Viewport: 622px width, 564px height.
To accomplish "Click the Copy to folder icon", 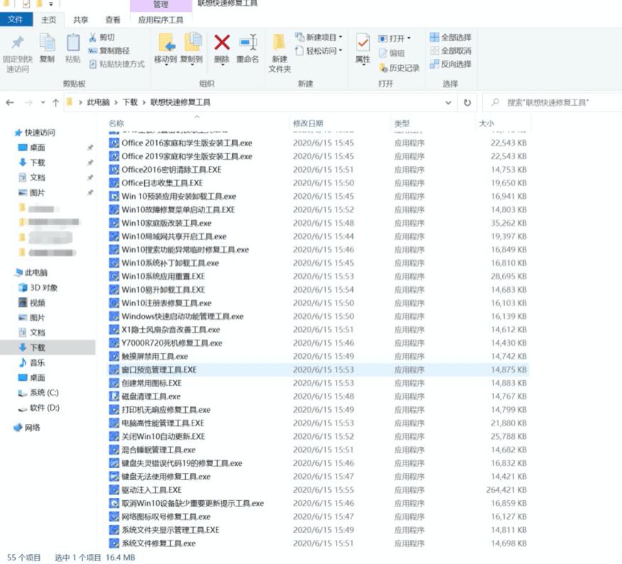I will click(x=193, y=43).
